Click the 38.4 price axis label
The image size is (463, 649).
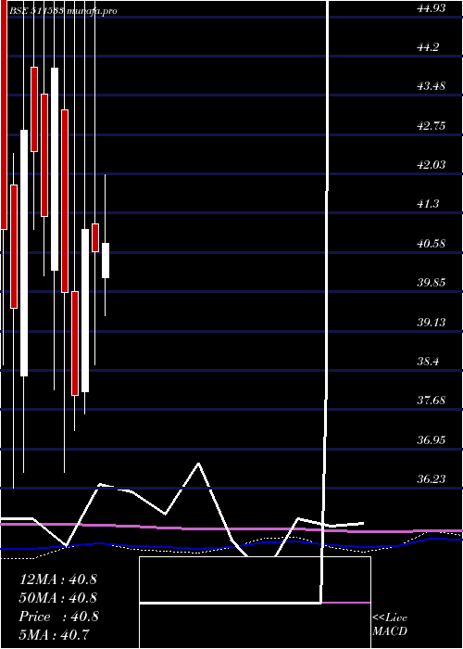(x=428, y=362)
